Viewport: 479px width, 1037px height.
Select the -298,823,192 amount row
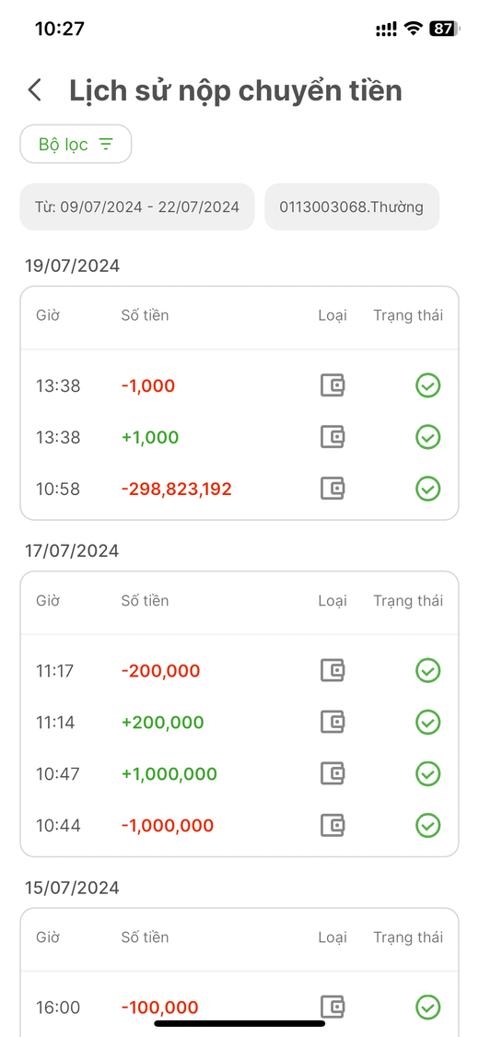coord(239,489)
